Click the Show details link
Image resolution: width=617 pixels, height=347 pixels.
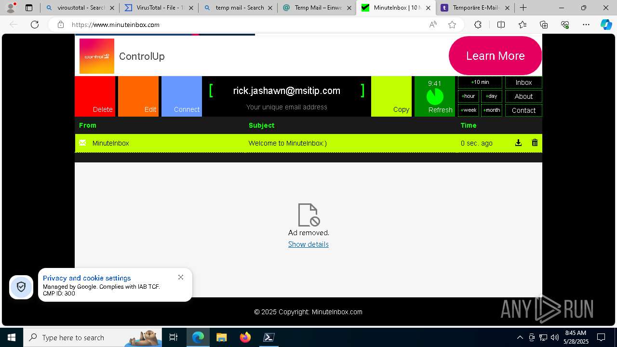coord(308,244)
